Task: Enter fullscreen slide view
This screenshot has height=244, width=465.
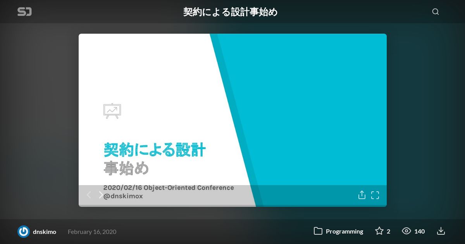Action: tap(375, 195)
